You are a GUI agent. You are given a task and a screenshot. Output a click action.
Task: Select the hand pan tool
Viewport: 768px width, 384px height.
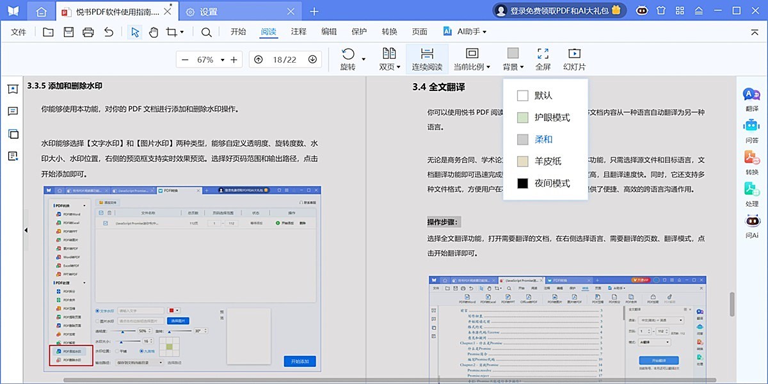point(154,31)
